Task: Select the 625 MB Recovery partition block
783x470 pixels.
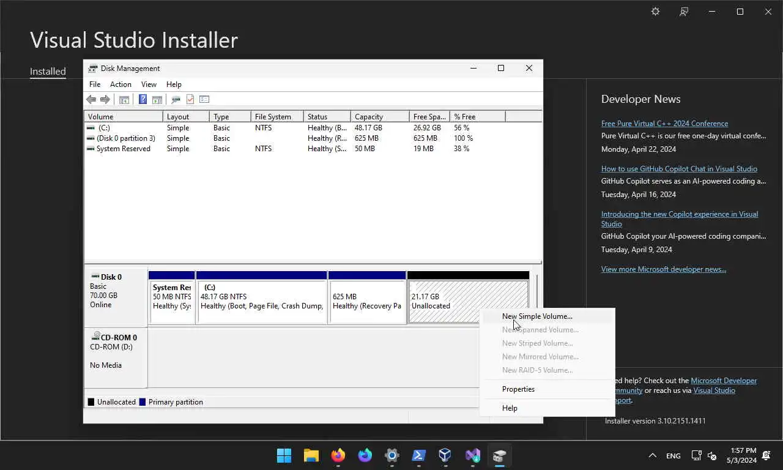Action: (x=367, y=297)
